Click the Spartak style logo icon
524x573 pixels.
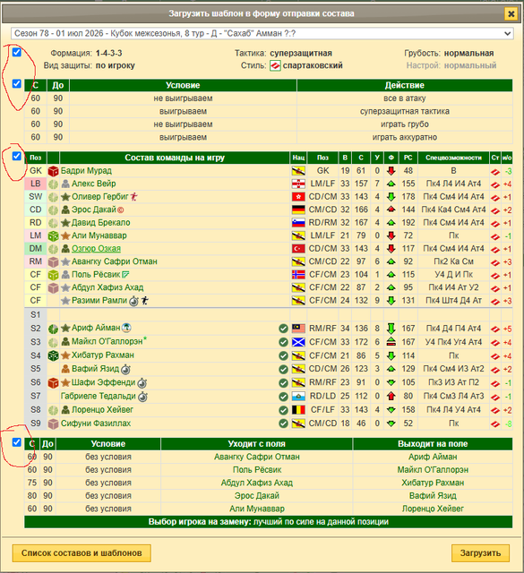[x=275, y=65]
